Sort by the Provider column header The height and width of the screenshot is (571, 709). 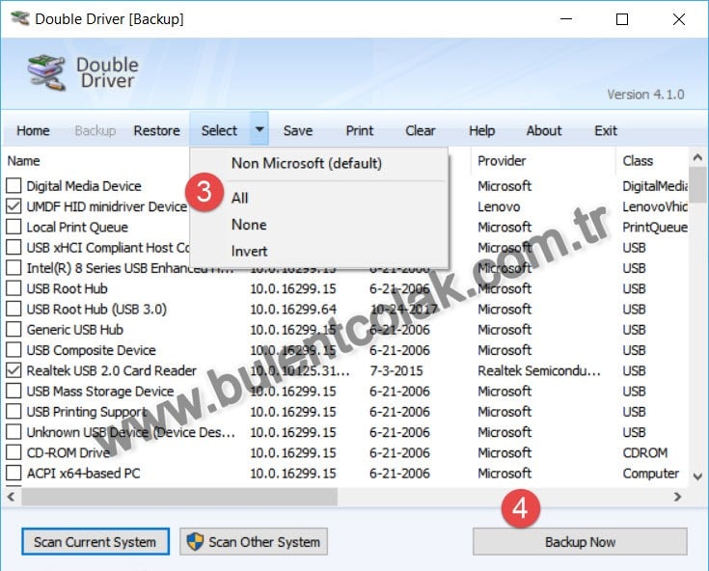click(x=502, y=161)
